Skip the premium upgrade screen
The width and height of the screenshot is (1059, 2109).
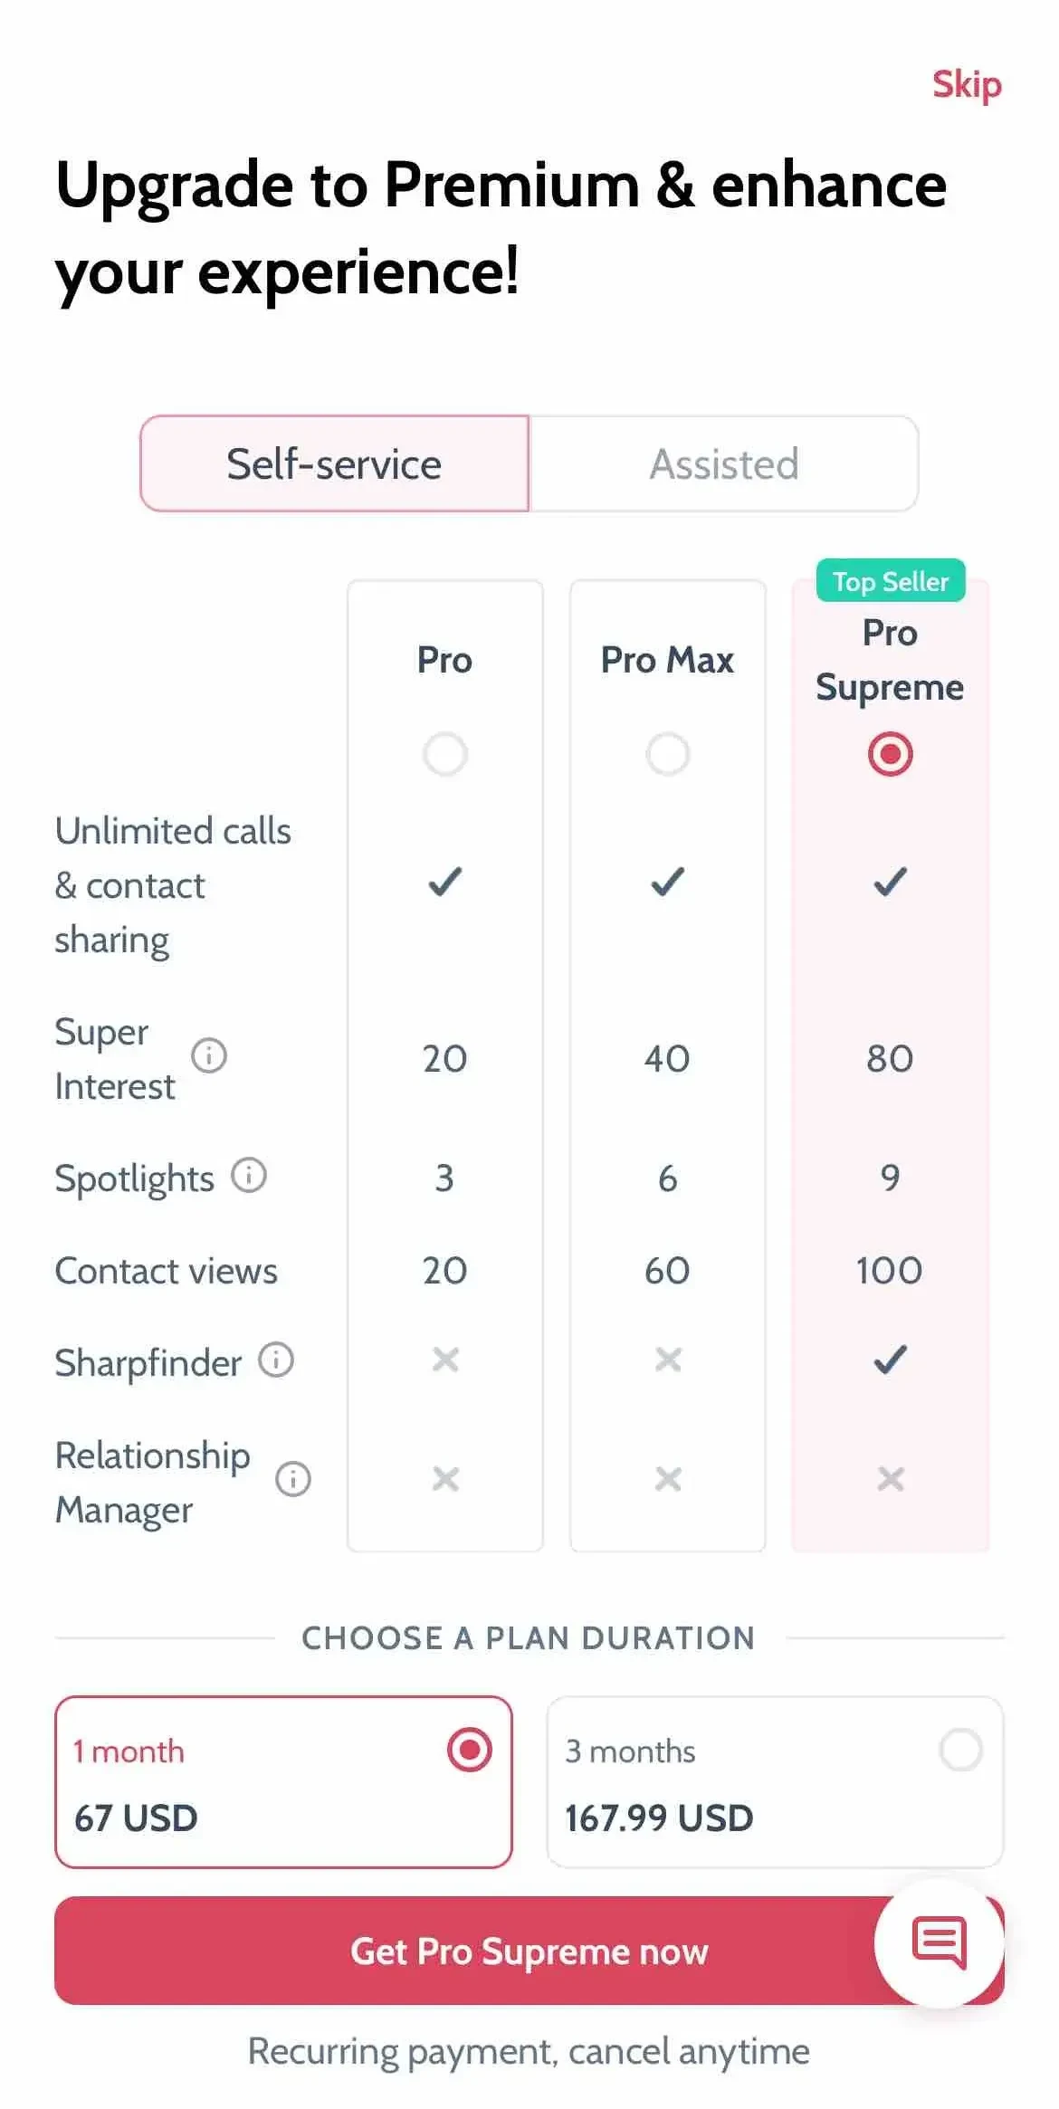(967, 85)
